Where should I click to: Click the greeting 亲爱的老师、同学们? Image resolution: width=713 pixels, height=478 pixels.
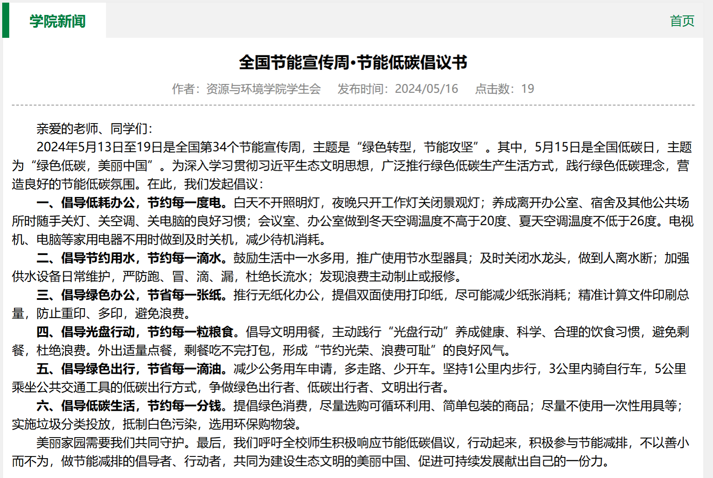(x=94, y=128)
